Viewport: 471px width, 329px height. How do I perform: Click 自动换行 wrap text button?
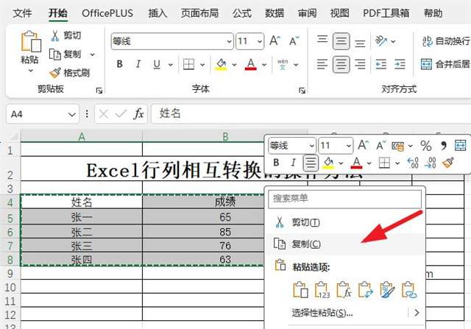pyautogui.click(x=446, y=41)
